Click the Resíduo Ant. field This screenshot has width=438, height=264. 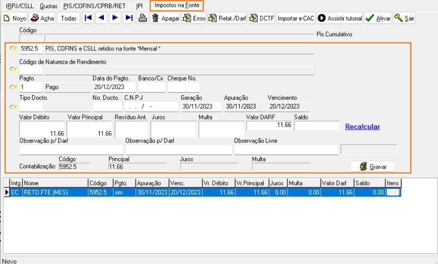131,129
